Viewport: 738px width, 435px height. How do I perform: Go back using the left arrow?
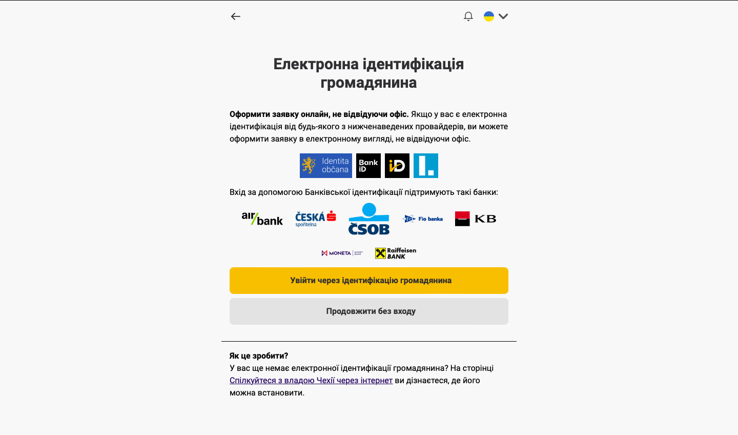[x=236, y=16]
